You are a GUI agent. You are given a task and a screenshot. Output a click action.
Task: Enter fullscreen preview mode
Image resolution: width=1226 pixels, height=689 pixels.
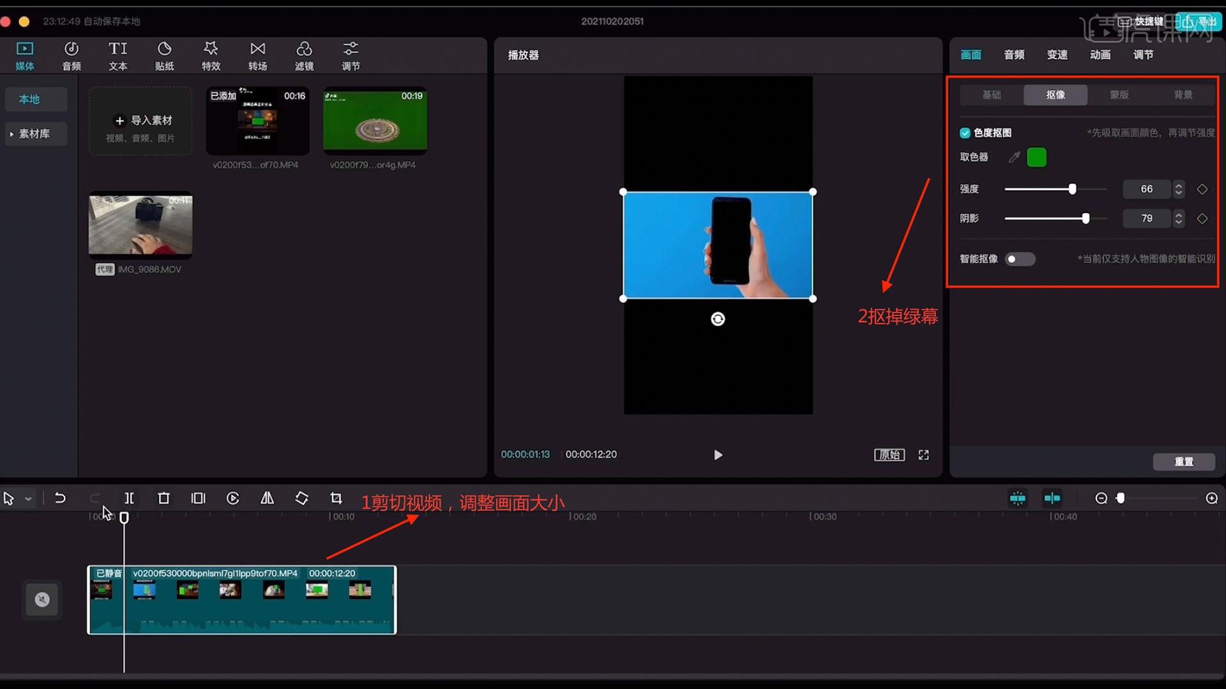[923, 455]
